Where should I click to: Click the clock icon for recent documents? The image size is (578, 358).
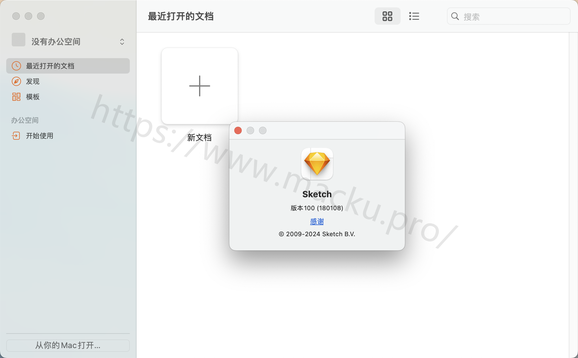pos(16,66)
